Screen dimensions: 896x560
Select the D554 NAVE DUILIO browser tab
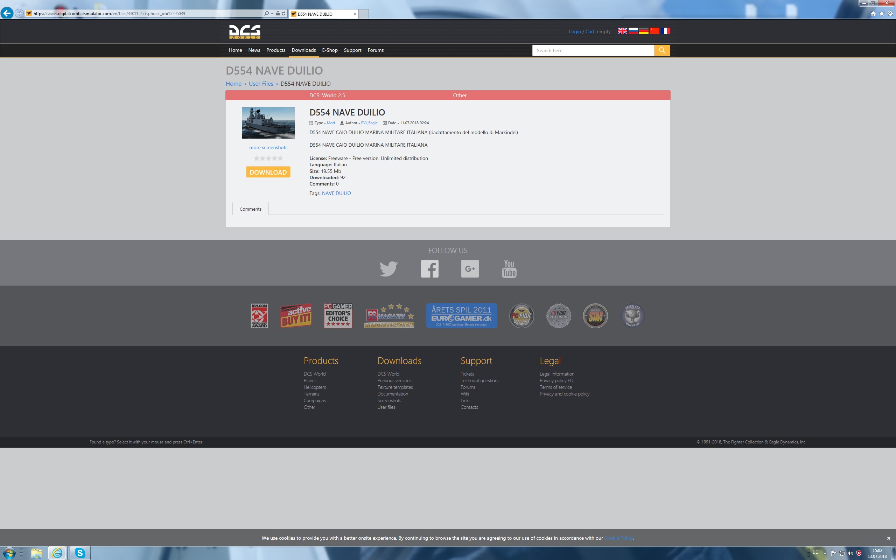[x=324, y=14]
